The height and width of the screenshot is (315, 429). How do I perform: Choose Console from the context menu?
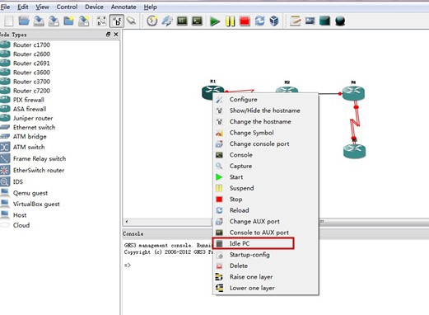[x=265, y=155]
